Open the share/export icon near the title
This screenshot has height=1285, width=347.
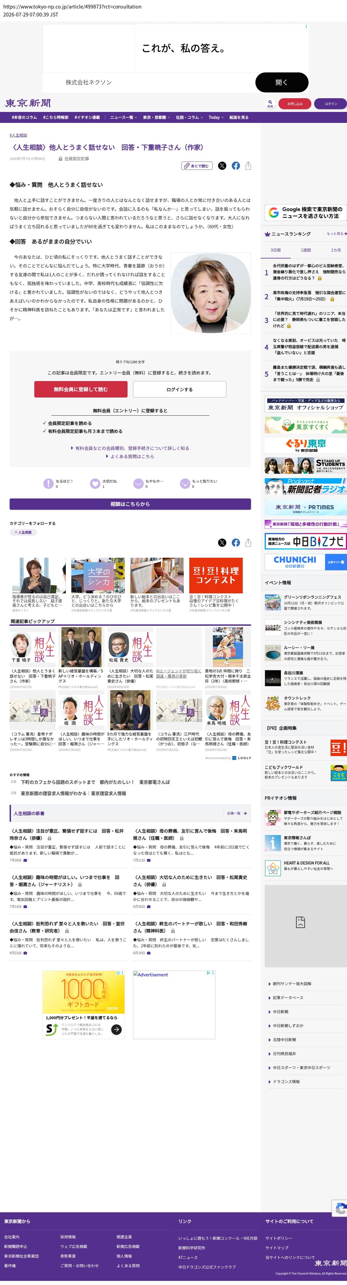click(248, 166)
